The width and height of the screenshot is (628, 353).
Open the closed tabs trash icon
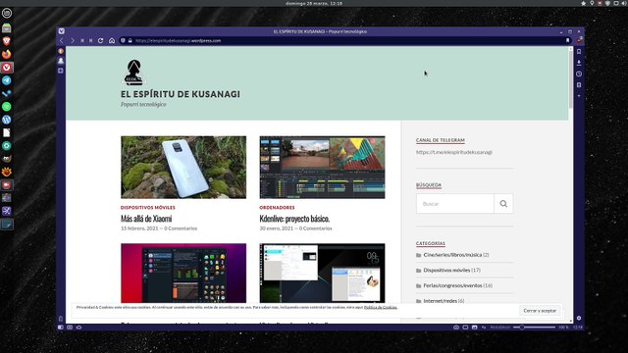(61, 319)
